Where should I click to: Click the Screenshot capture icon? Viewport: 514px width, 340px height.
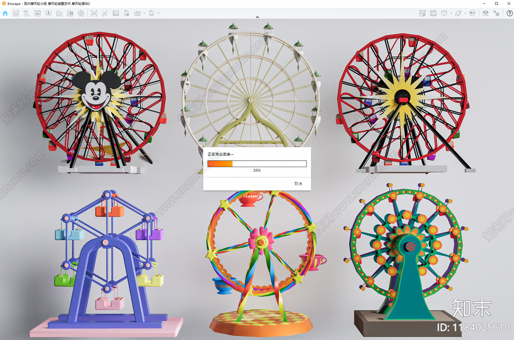tap(94, 13)
